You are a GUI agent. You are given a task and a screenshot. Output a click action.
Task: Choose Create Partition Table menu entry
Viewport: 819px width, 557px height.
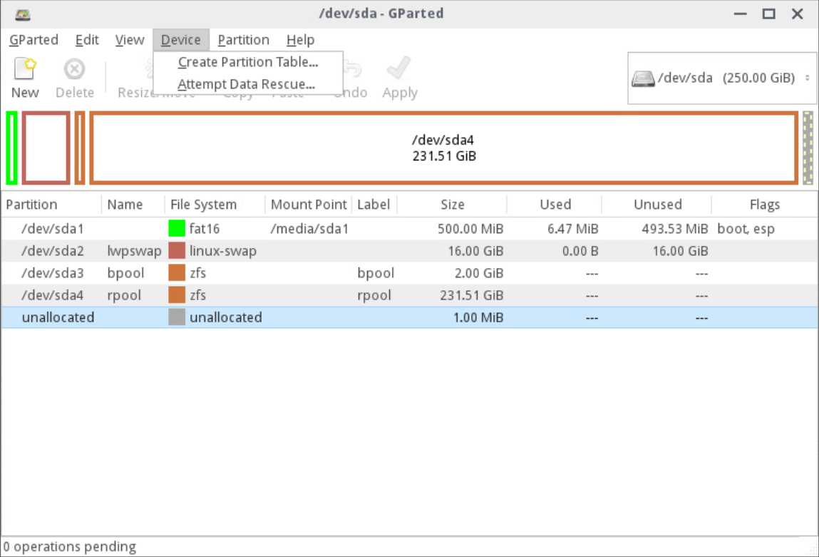(248, 62)
